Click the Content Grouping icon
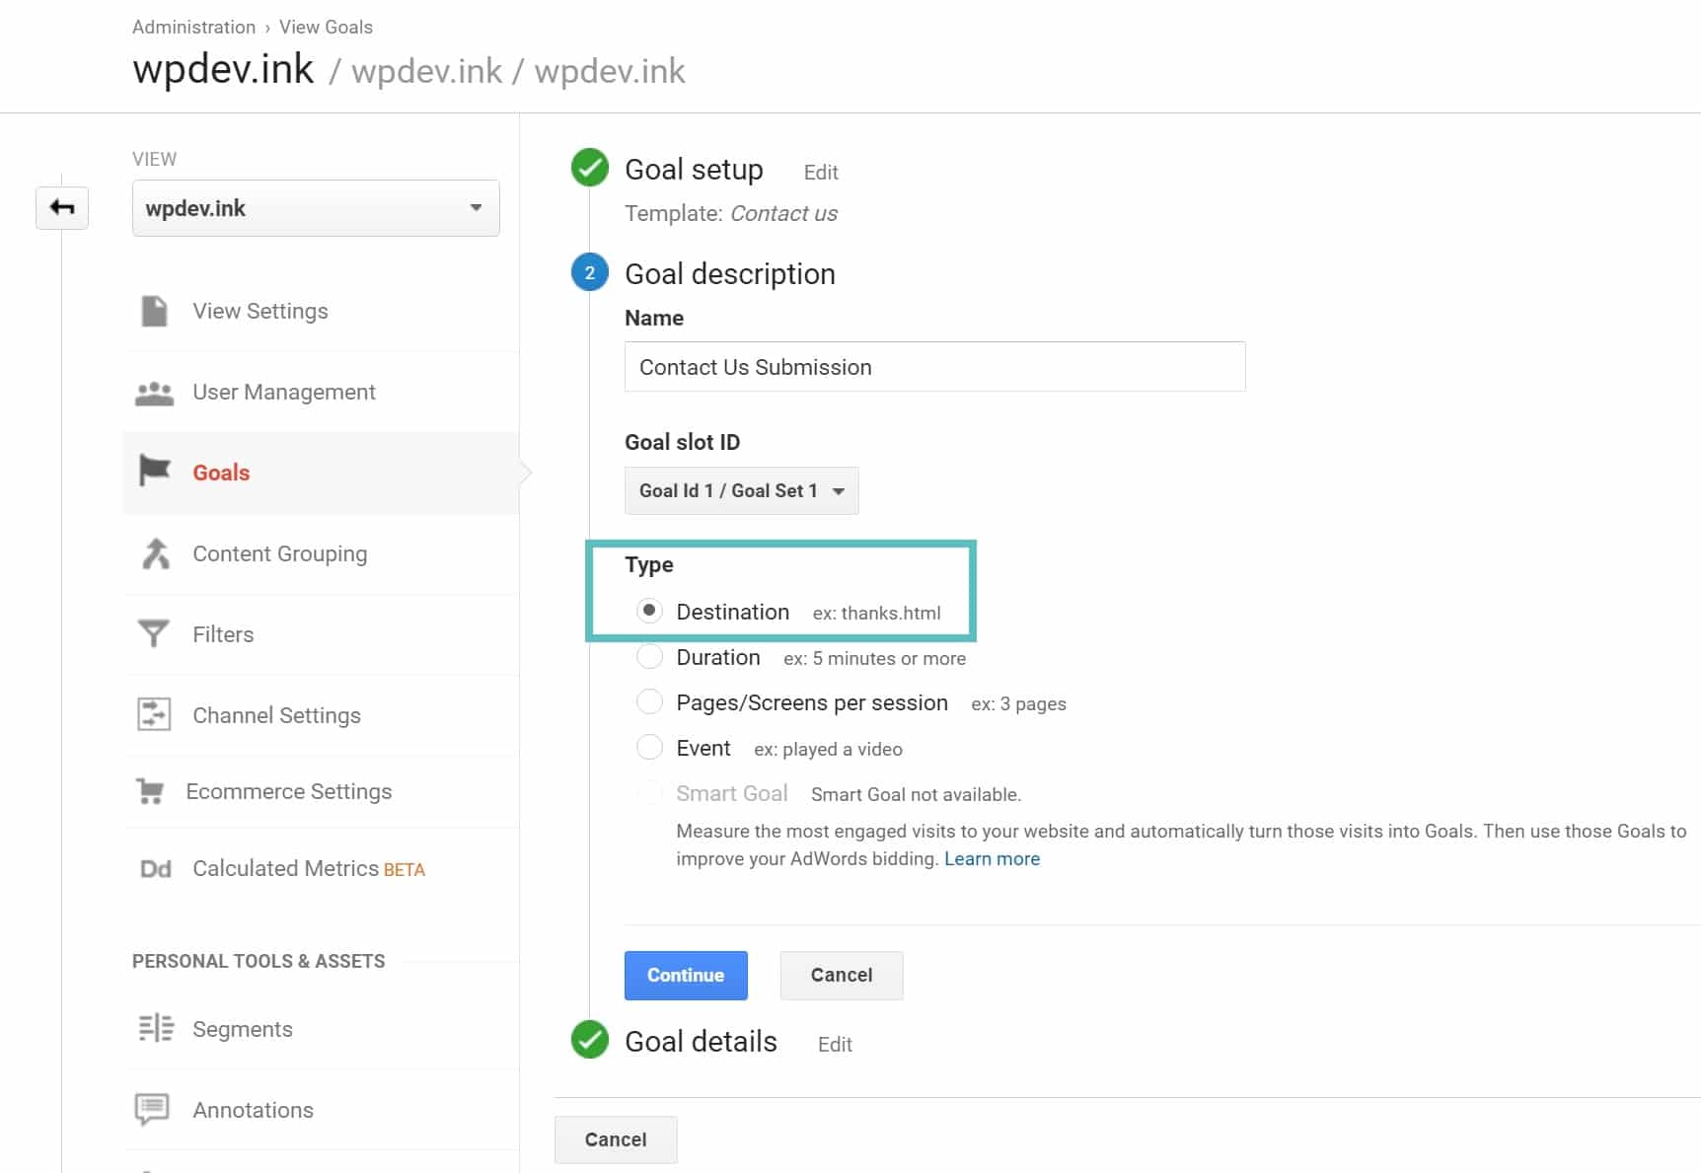 155,553
